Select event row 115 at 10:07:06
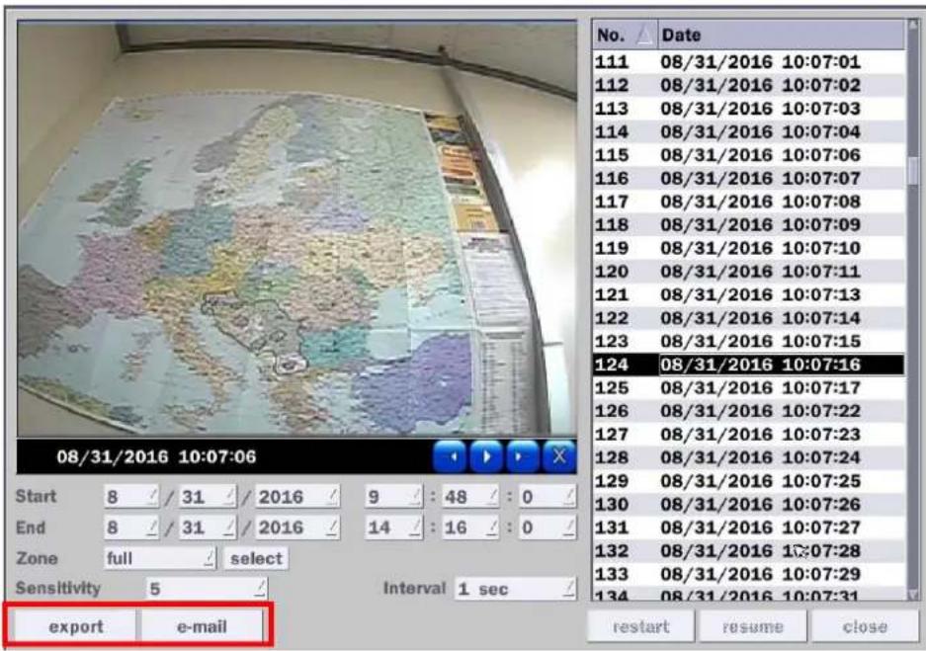 [x=749, y=155]
